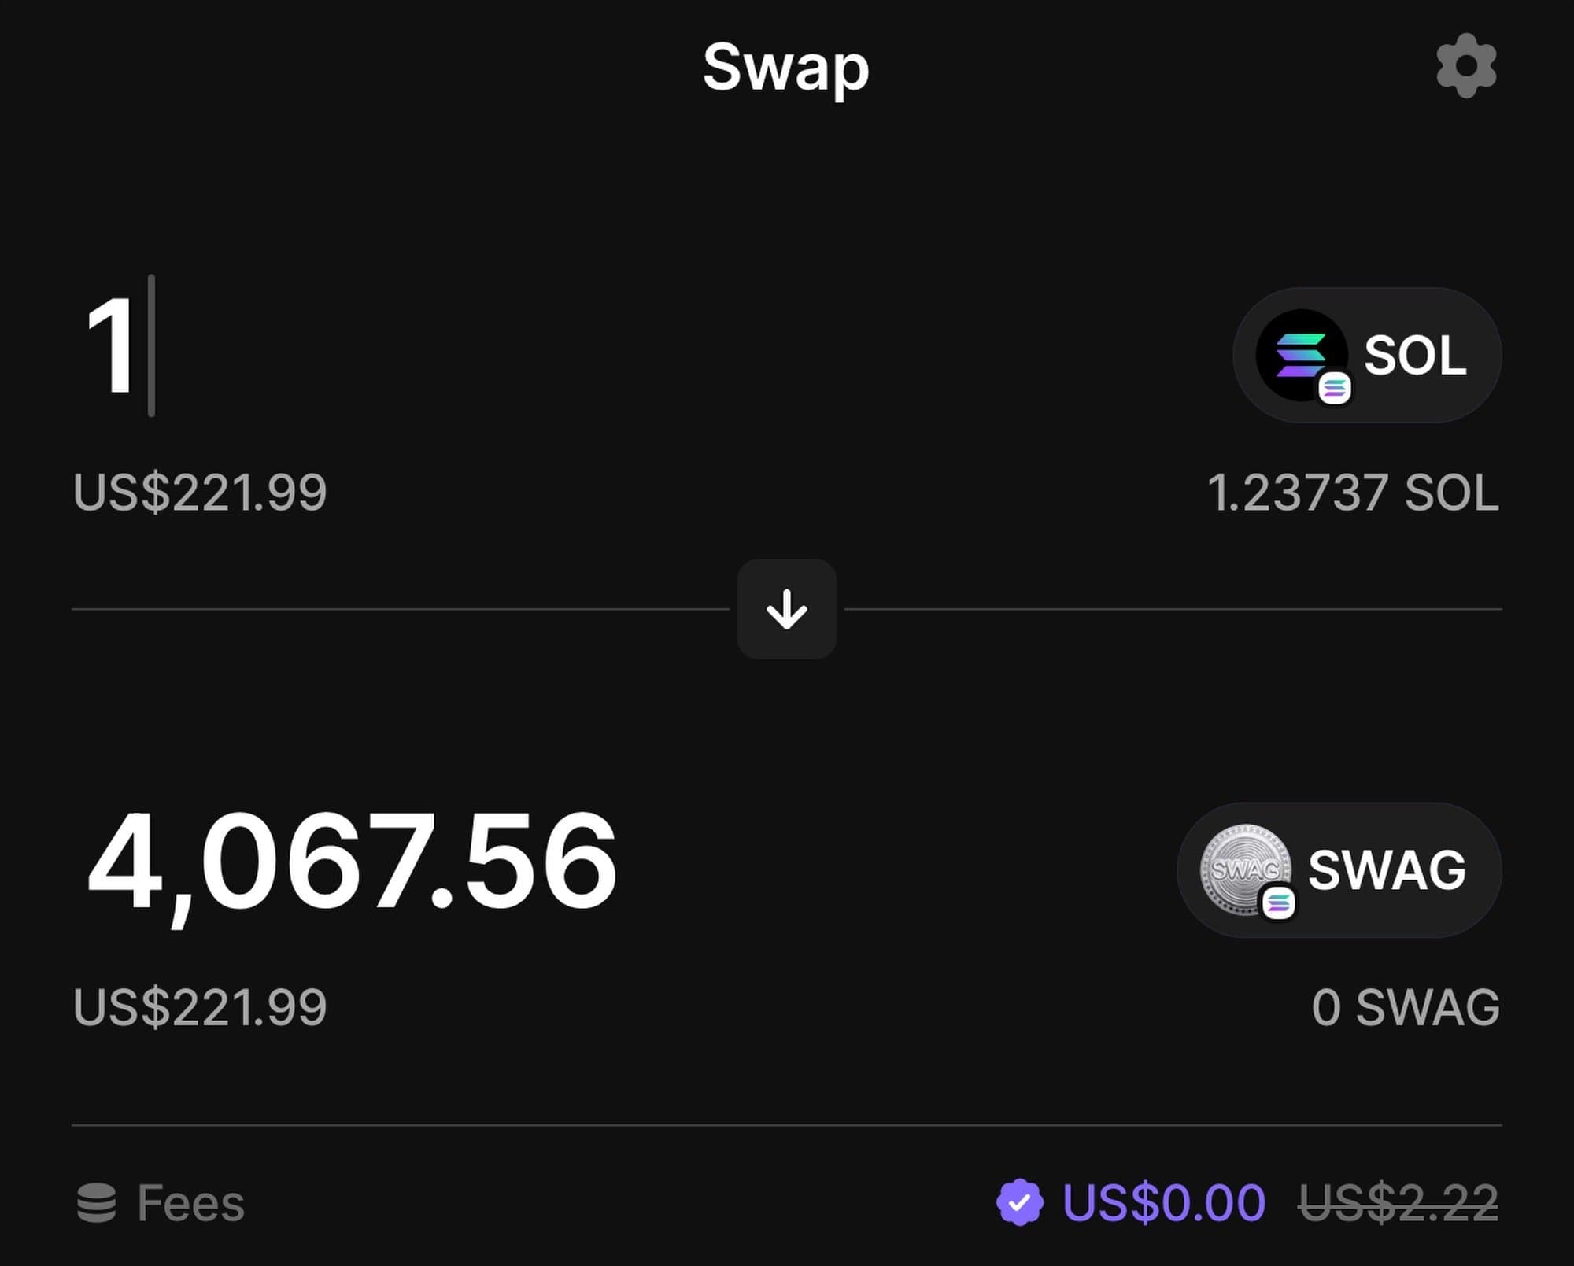Tap the 0 SWAG balance

pos(1405,1007)
